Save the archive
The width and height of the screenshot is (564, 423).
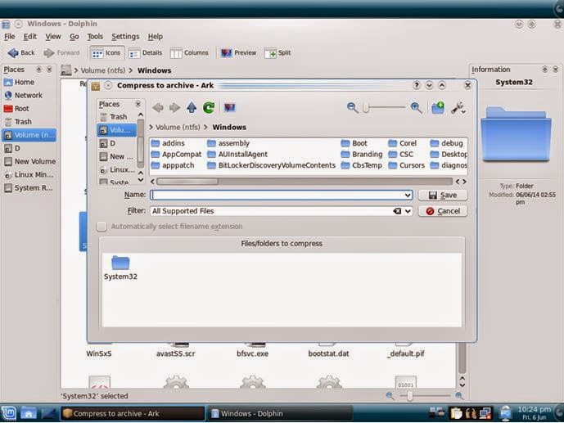(x=442, y=196)
